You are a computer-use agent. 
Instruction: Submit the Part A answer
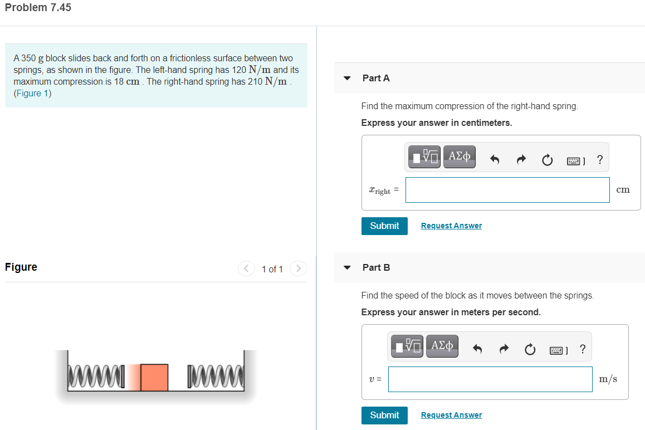pyautogui.click(x=384, y=226)
